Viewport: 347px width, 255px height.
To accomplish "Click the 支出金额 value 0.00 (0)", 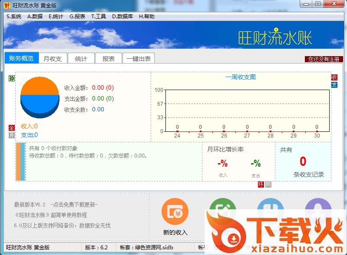I will (x=103, y=98).
